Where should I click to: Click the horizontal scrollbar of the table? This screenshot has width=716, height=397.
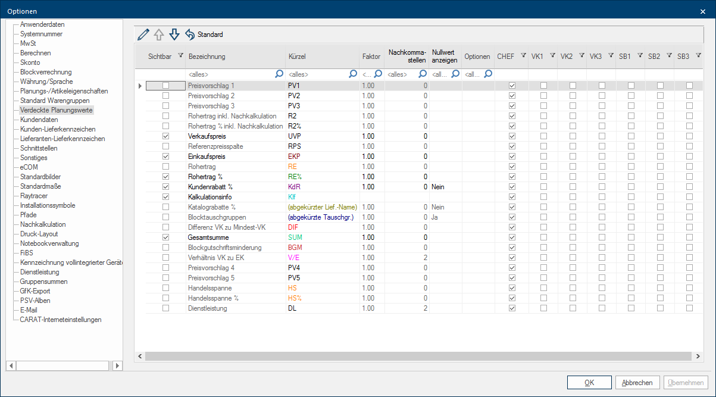tap(417, 356)
